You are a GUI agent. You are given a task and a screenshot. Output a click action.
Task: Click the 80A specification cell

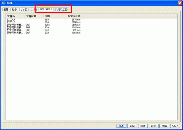point(47,33)
